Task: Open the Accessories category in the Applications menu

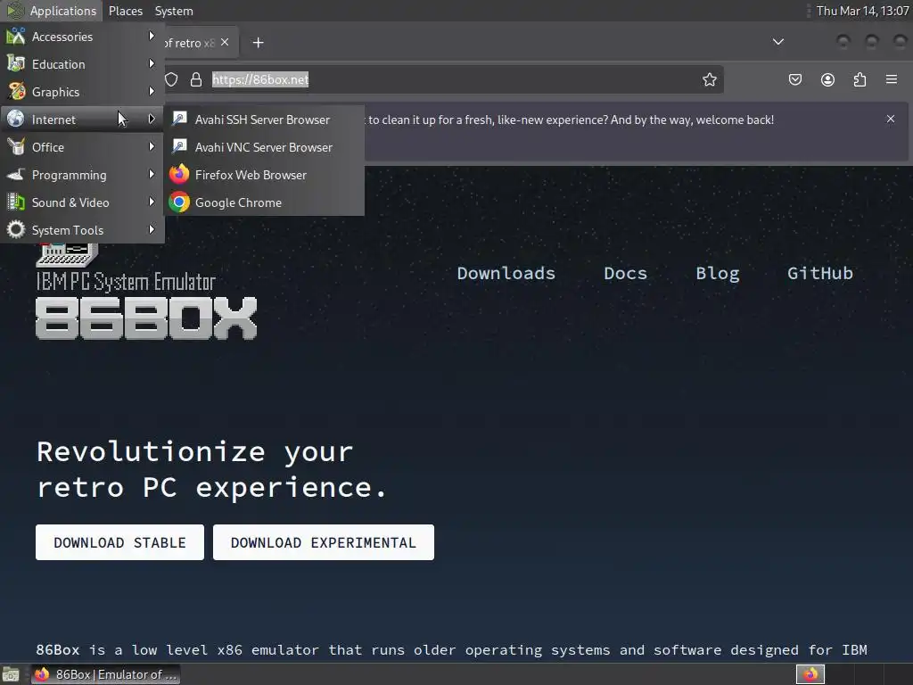Action: pos(82,36)
